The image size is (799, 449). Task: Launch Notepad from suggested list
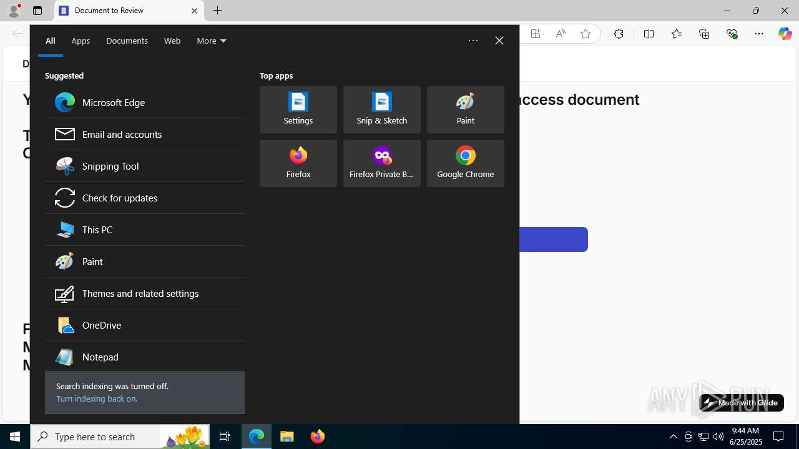144,357
